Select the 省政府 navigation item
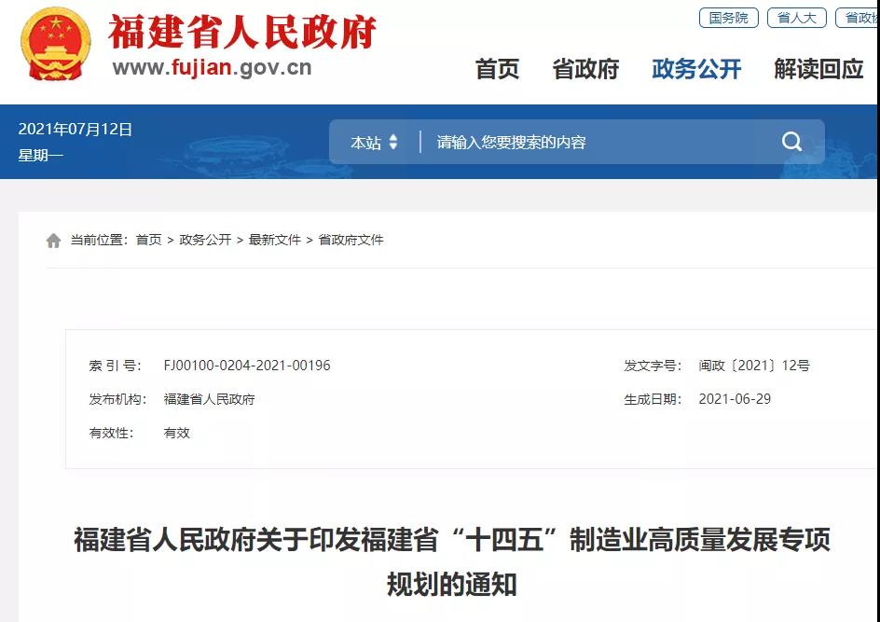Screen dimensions: 880x622 585,69
